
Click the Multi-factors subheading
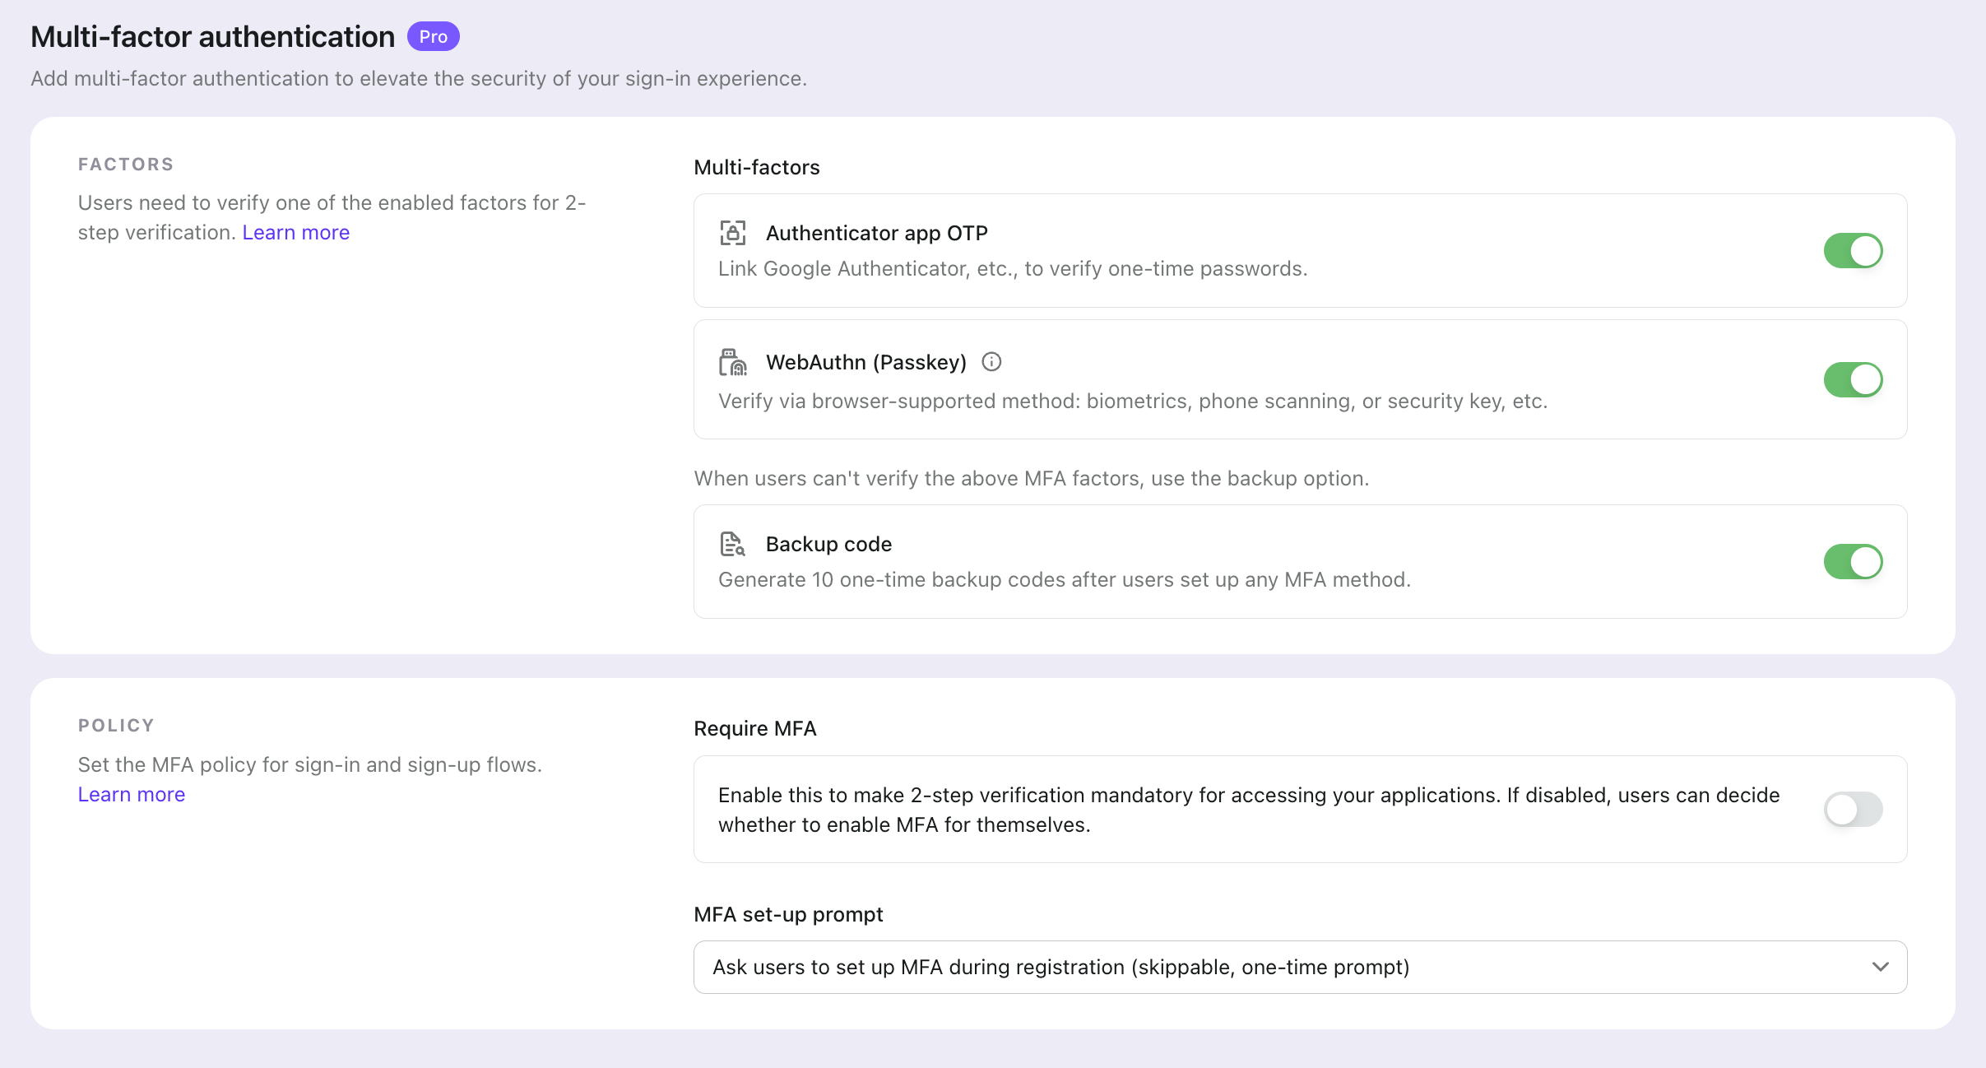tap(757, 168)
